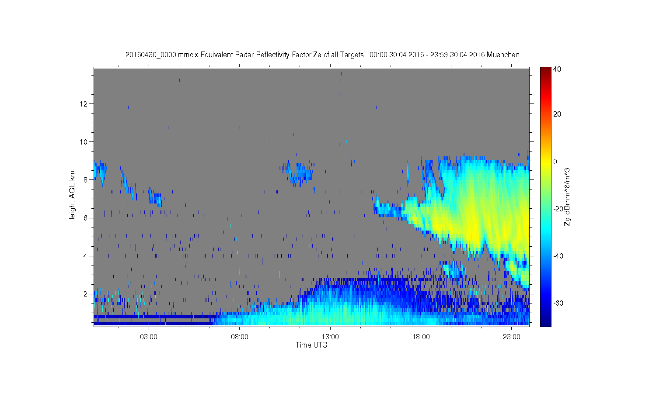Click the colorbar tick label "-60"
The height and width of the screenshot is (393, 656).
pyautogui.click(x=558, y=303)
